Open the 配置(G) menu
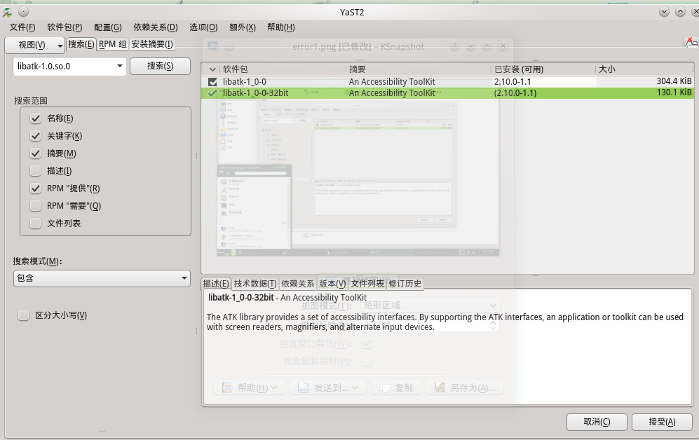 pyautogui.click(x=108, y=27)
